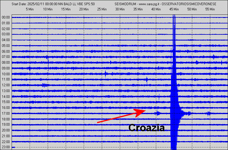228x150 pixels.
Task: Click the 17:00 hour label
Action: click(x=6, y=114)
